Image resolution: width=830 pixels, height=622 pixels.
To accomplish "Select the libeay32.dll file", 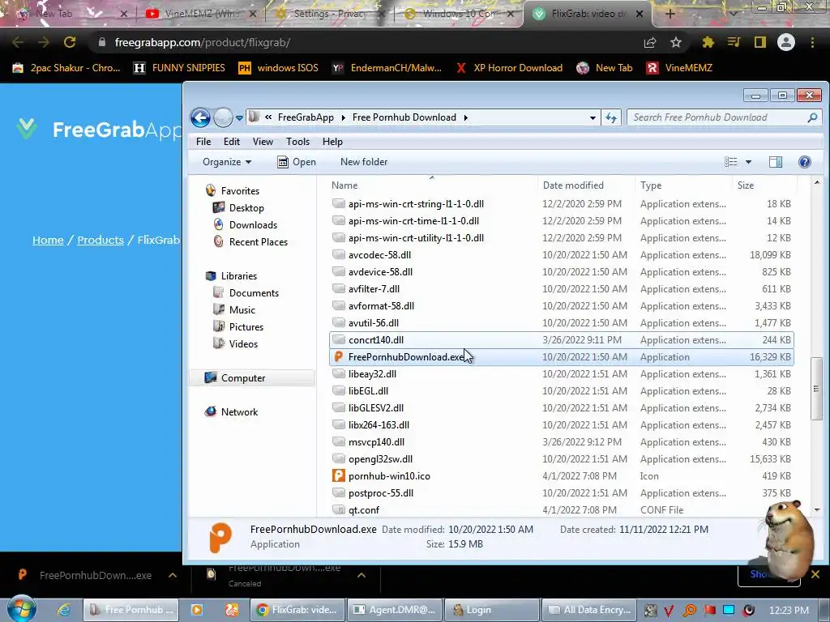I will coord(561,374).
